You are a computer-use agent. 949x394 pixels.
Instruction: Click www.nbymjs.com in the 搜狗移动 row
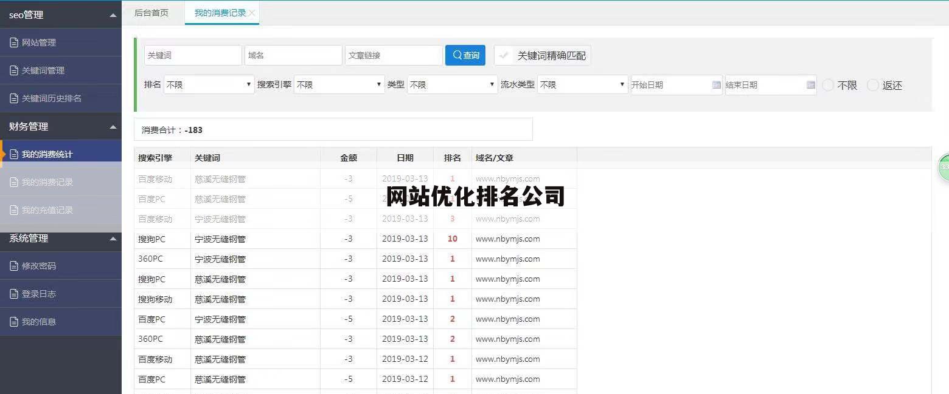pos(508,299)
